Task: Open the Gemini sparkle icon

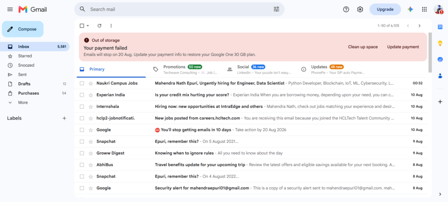Action: [x=410, y=10]
